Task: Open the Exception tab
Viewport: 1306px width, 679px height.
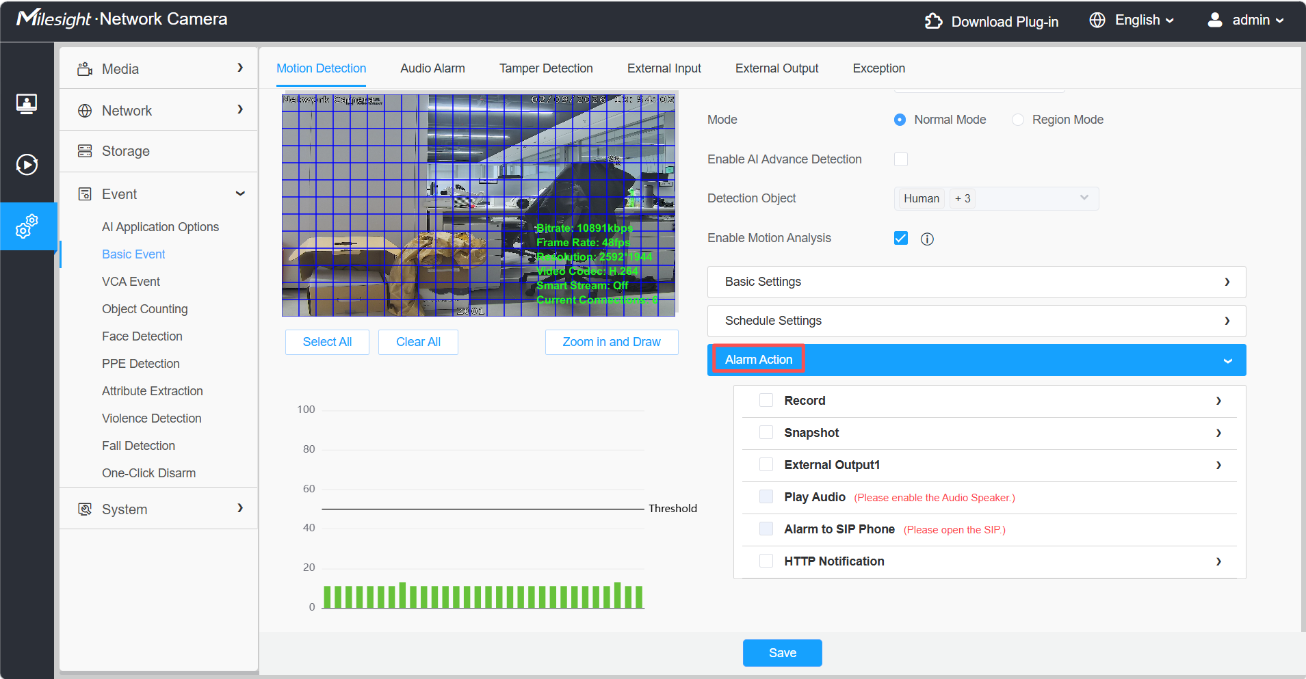Action: (878, 68)
